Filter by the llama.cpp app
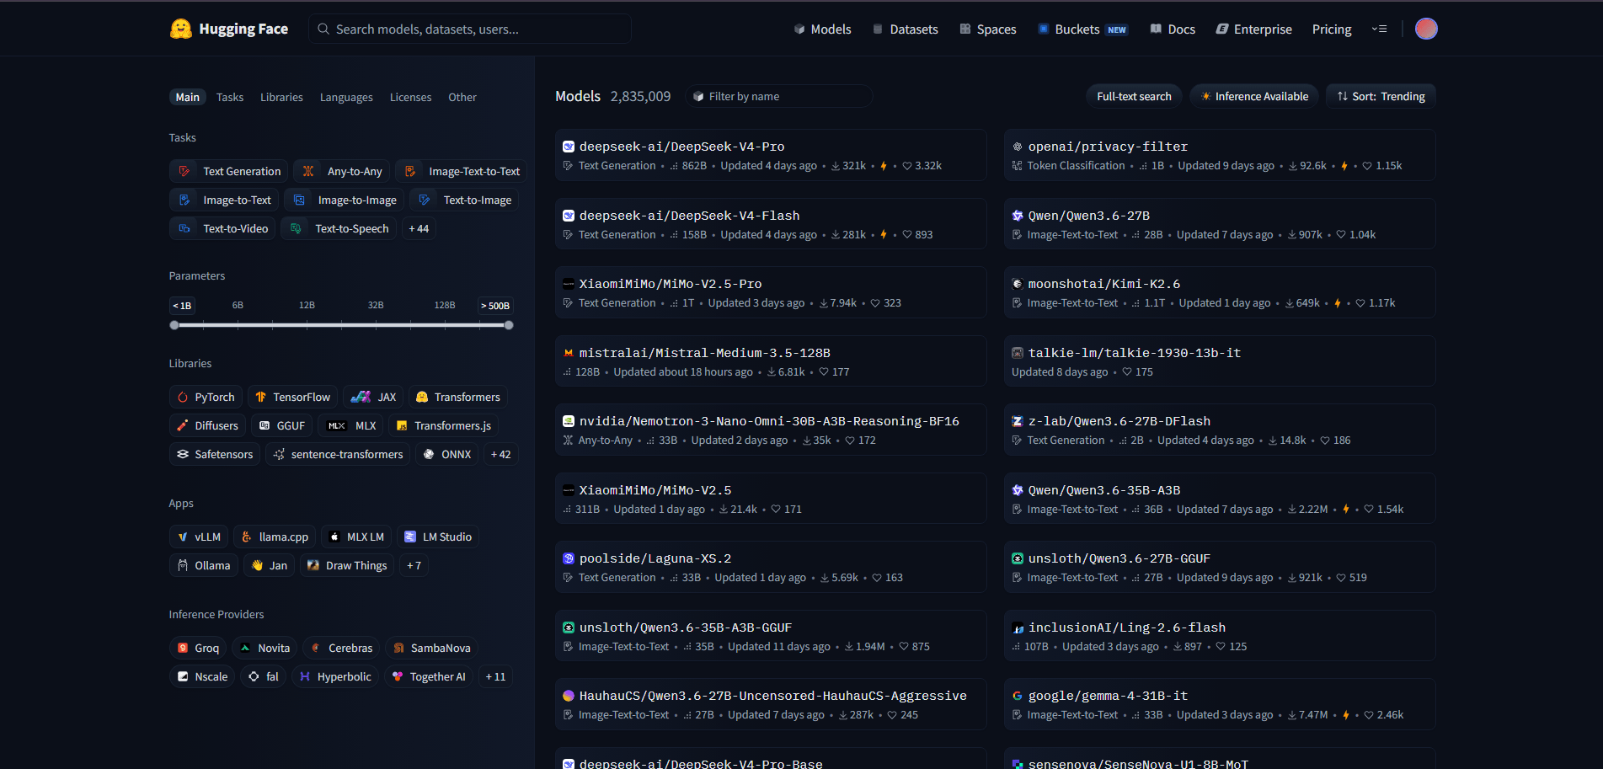Viewport: 1603px width, 769px height. point(275,537)
